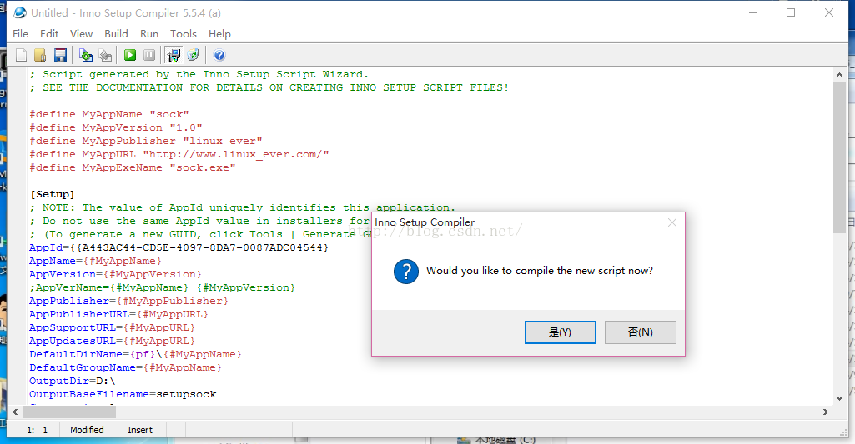Click the commented ;AppVerName line
Viewport: 855px width, 444px height.
click(x=163, y=287)
